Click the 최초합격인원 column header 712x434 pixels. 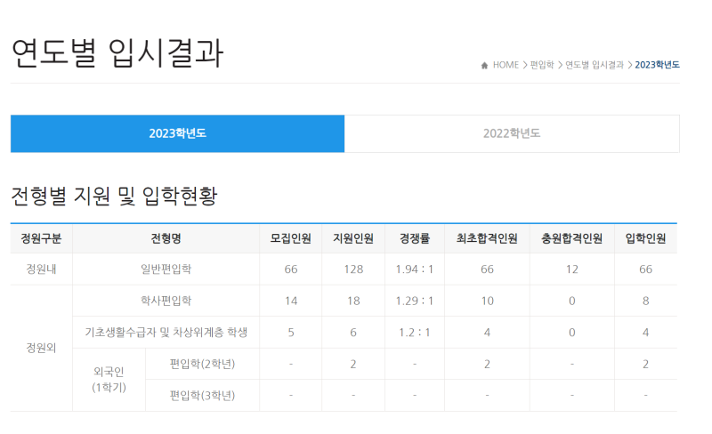pos(487,238)
